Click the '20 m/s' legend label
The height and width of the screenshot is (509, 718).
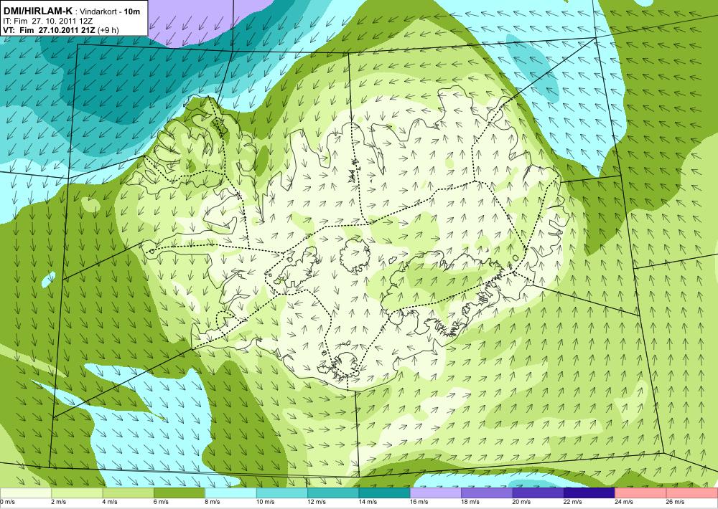pyautogui.click(x=522, y=502)
